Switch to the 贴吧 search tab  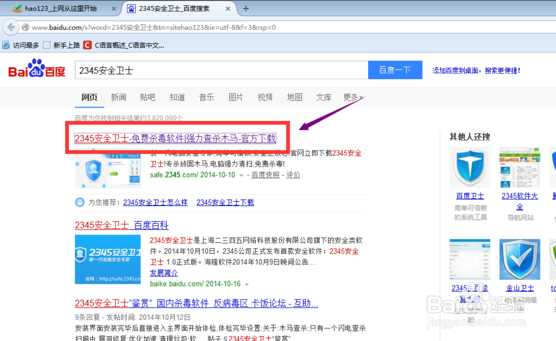coord(148,97)
